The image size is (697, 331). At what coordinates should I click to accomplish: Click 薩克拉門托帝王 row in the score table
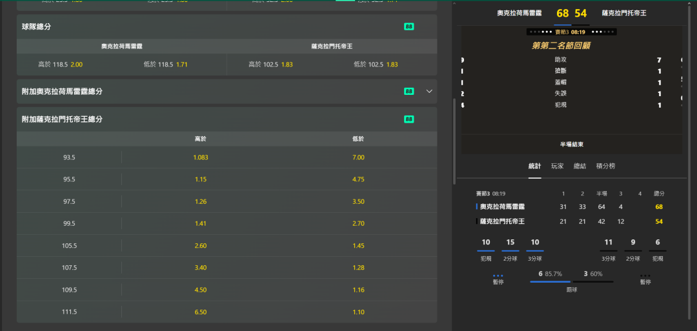(572, 221)
